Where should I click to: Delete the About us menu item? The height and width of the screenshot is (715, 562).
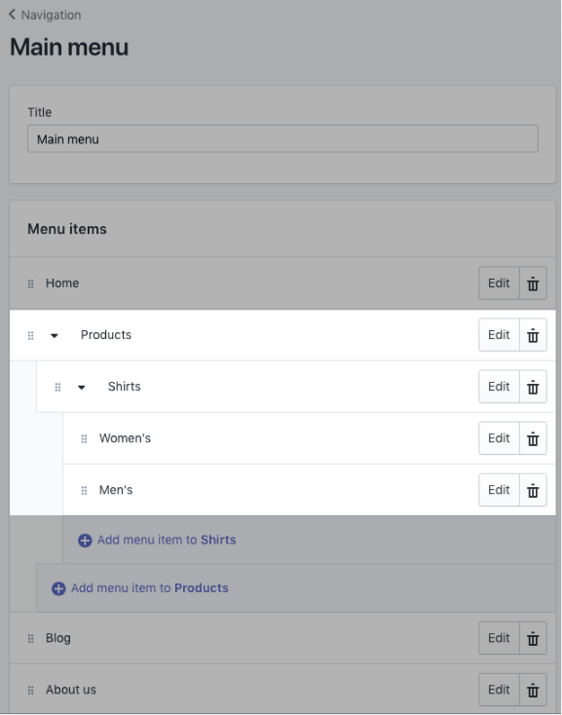tap(533, 690)
